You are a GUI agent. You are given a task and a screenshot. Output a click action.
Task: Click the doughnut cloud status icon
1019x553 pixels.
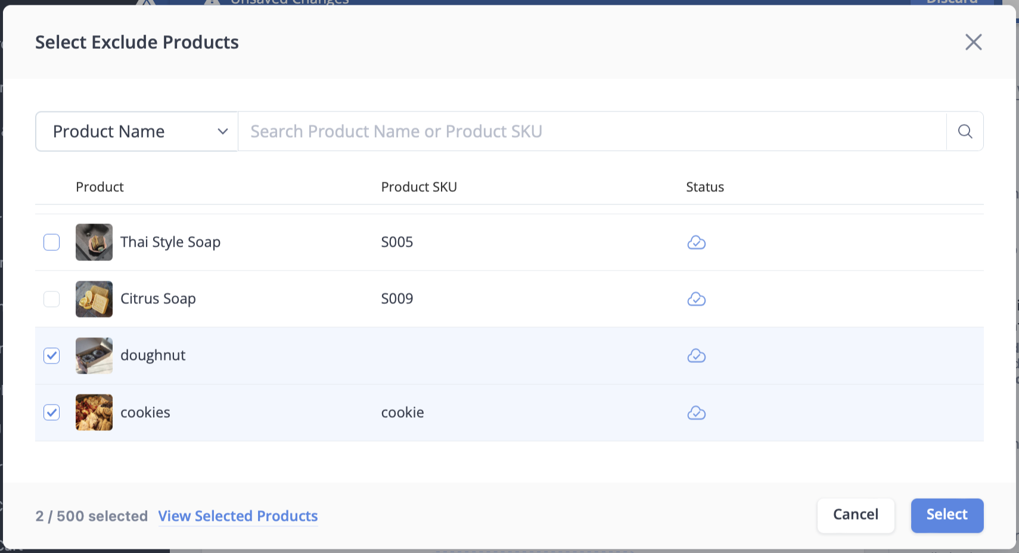[x=696, y=356]
